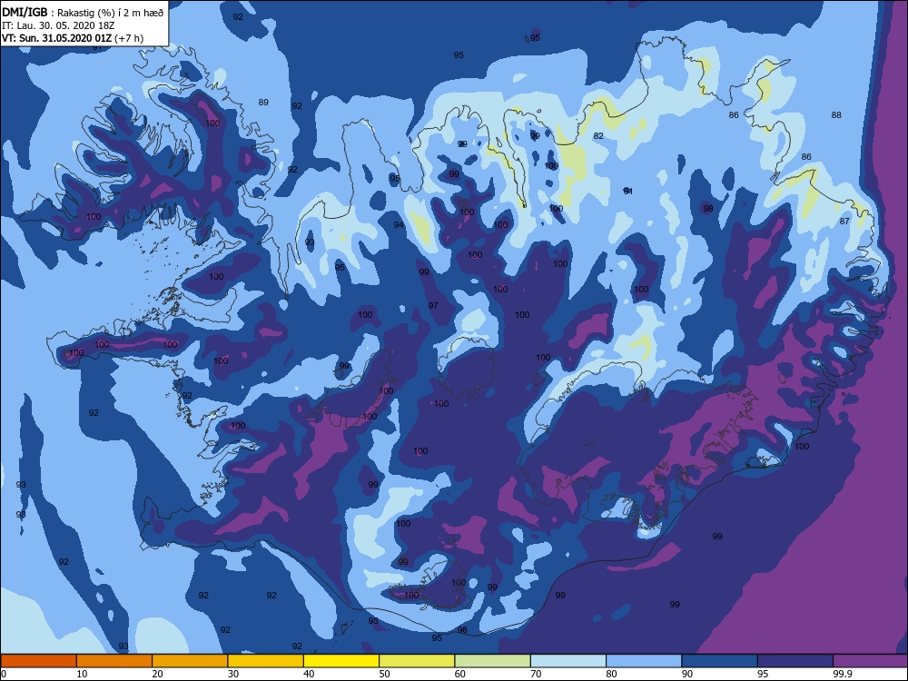Select the dark navy 95–99.9 legend swatch

(x=795, y=661)
